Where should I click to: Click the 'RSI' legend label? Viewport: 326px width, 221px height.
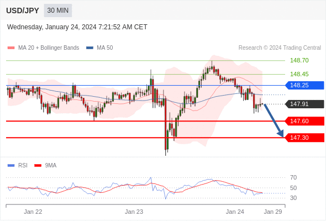[23, 166]
